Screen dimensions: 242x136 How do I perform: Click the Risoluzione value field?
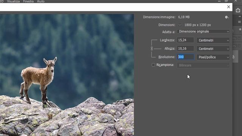185,57
